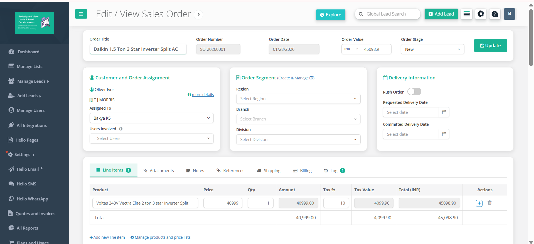Open the Assigned To dropdown
The height and width of the screenshot is (244, 534).
click(151, 118)
